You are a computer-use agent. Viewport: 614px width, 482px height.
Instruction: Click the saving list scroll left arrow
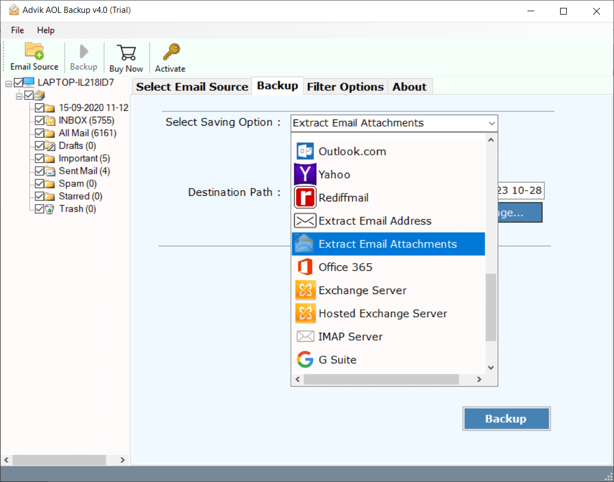tap(298, 379)
